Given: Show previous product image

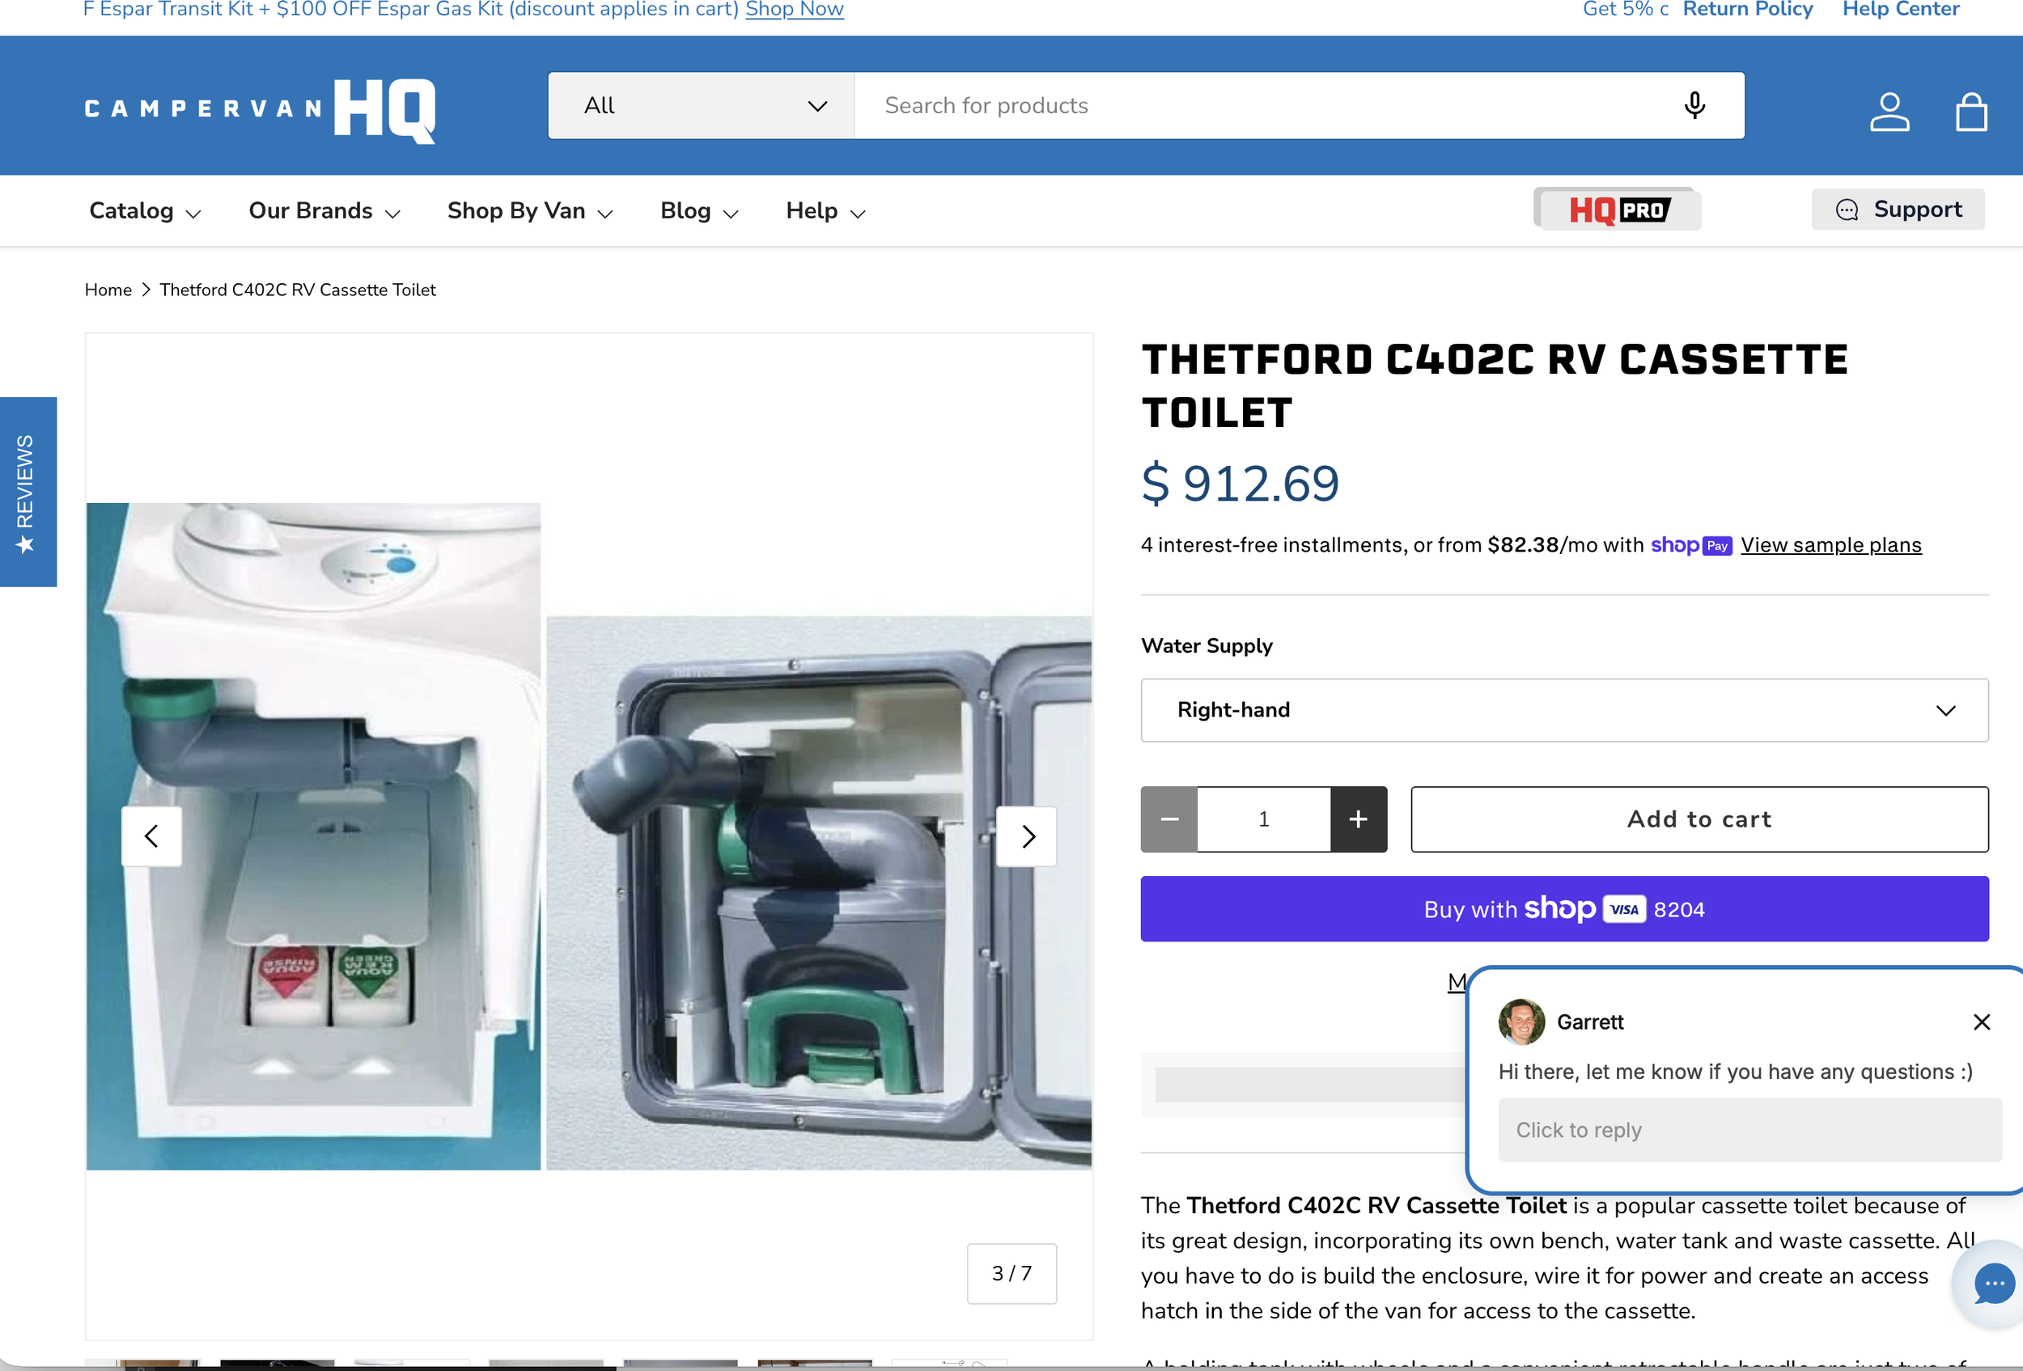Looking at the screenshot, I should point(151,836).
